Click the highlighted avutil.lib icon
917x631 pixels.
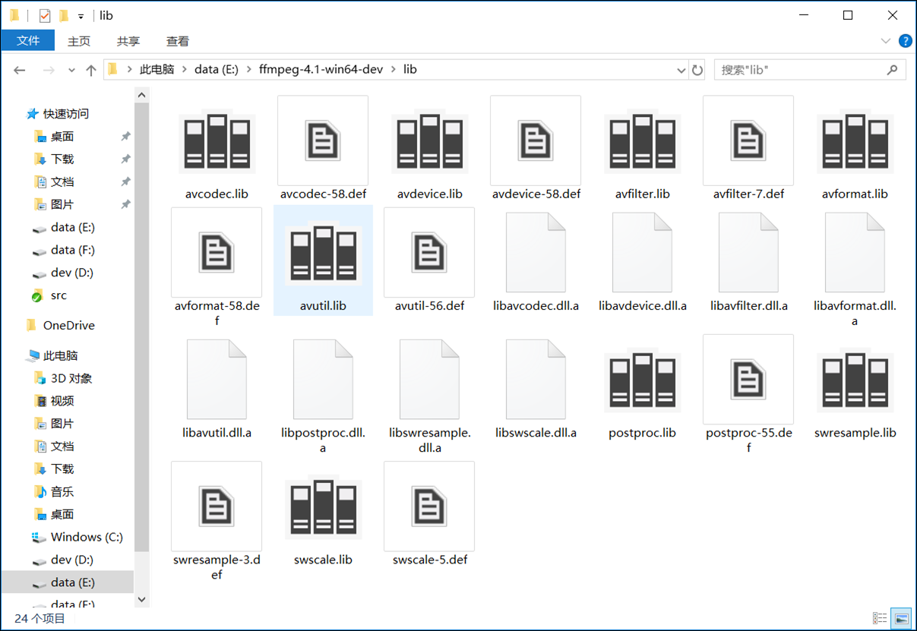323,254
